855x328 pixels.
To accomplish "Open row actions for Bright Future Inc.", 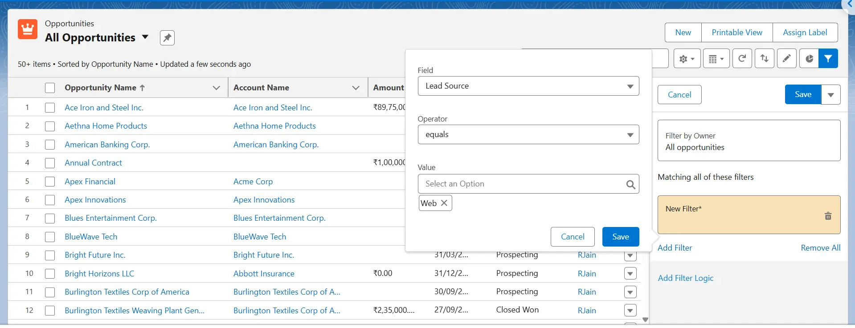I will coord(630,256).
